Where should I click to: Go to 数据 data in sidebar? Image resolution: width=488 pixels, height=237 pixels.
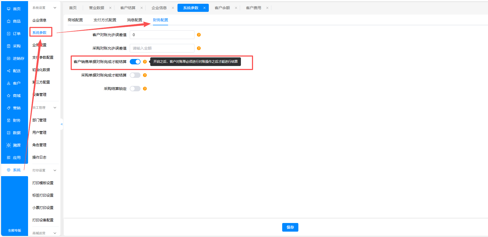(14, 133)
